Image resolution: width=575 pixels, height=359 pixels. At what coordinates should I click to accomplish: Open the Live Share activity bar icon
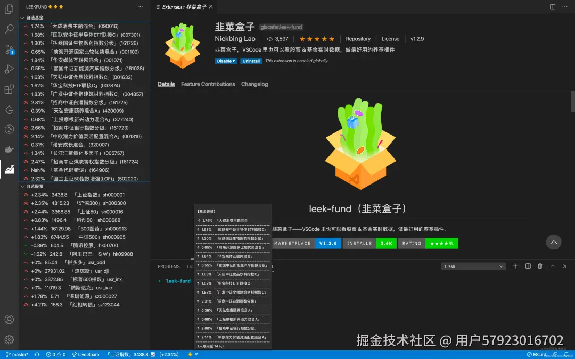pos(9,109)
